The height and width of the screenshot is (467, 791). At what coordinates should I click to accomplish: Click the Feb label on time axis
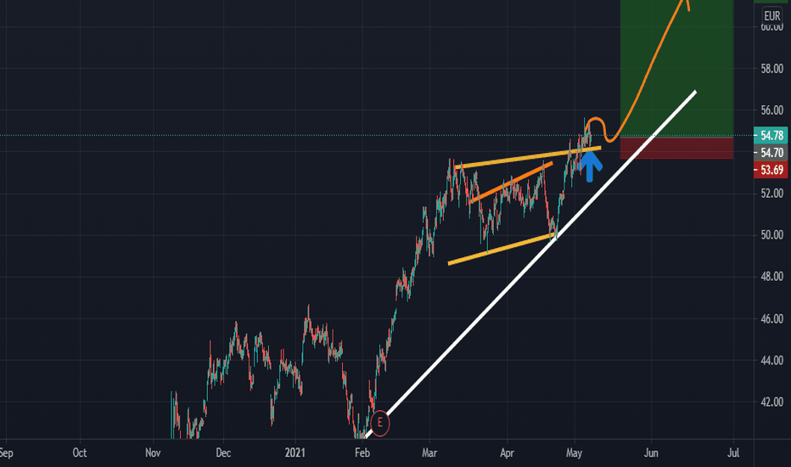pos(362,453)
